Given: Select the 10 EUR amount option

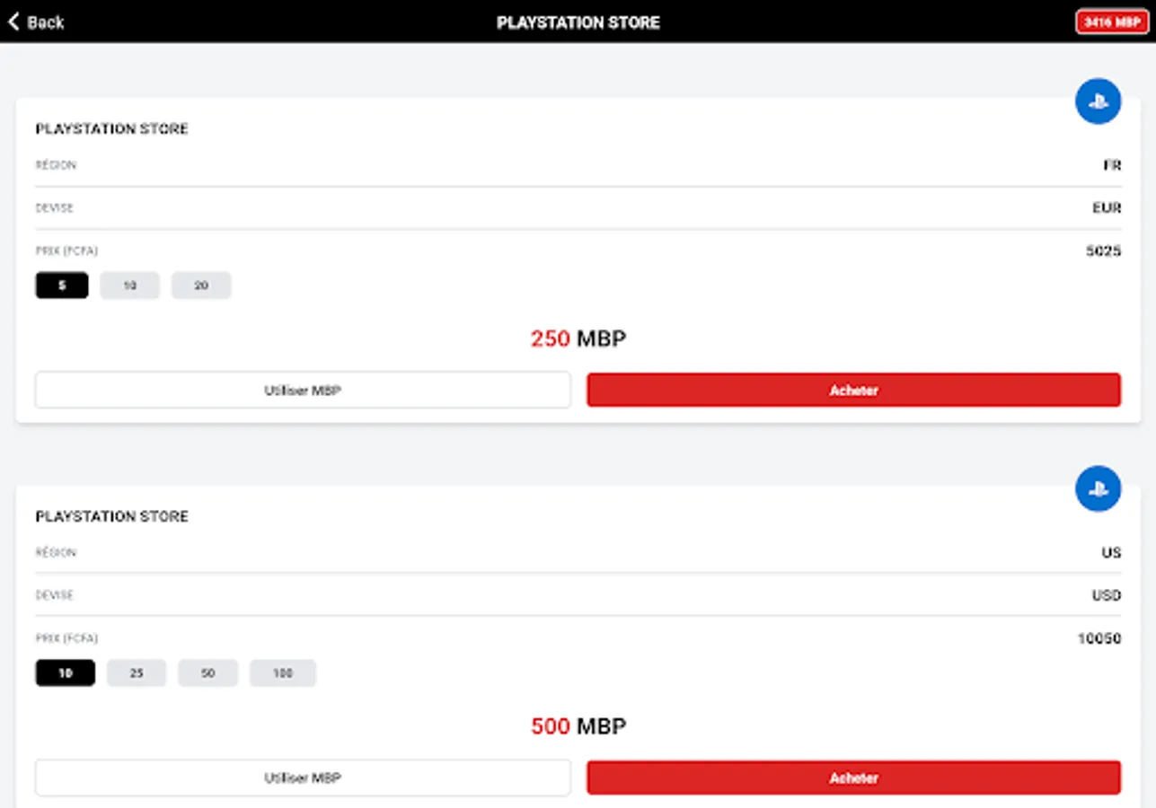Looking at the screenshot, I should click(129, 285).
